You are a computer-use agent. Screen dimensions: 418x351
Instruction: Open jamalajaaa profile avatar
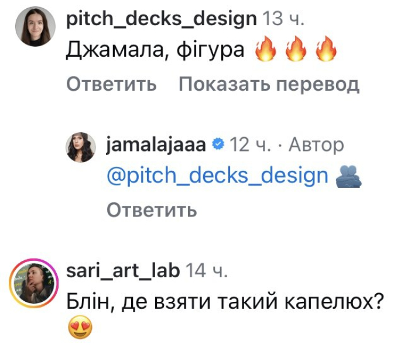pyautogui.click(x=81, y=147)
